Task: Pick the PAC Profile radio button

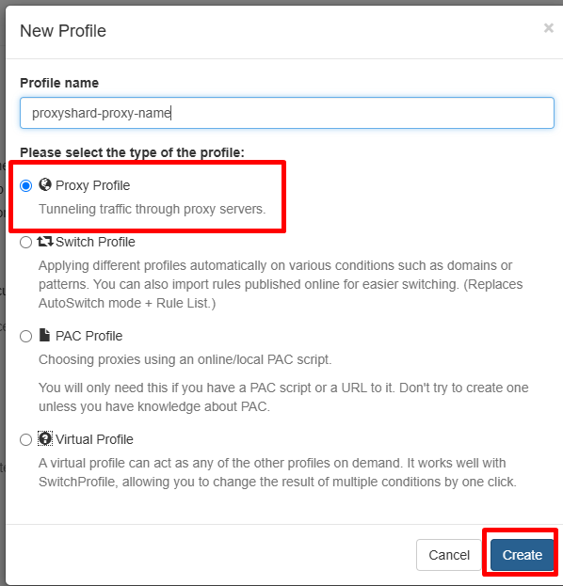Action: click(x=25, y=337)
